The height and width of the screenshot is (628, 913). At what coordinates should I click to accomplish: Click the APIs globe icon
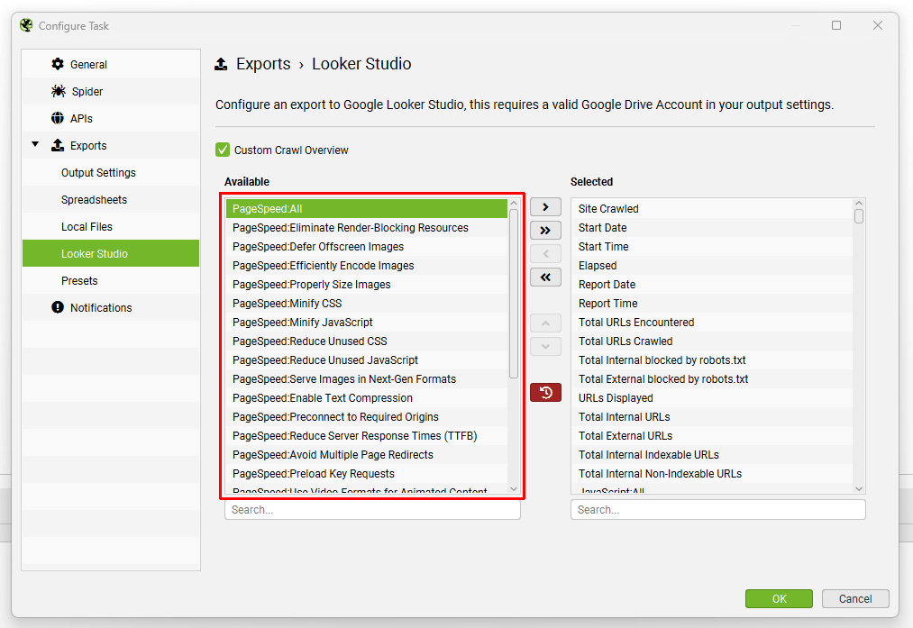click(59, 118)
